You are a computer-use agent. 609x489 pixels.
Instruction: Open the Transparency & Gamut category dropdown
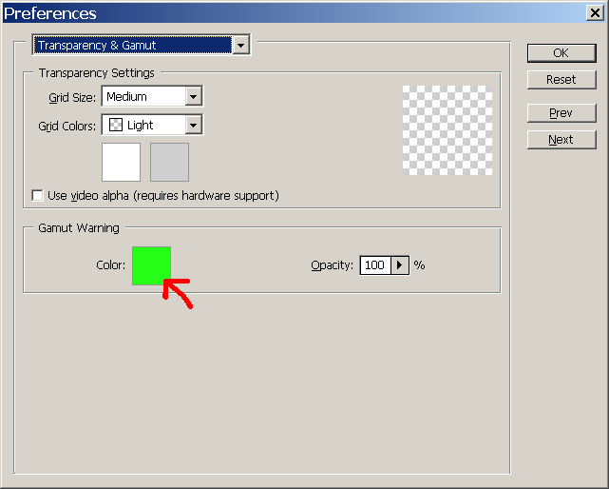[x=240, y=45]
